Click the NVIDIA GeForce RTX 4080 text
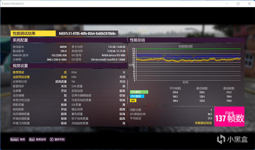 click(114, 55)
